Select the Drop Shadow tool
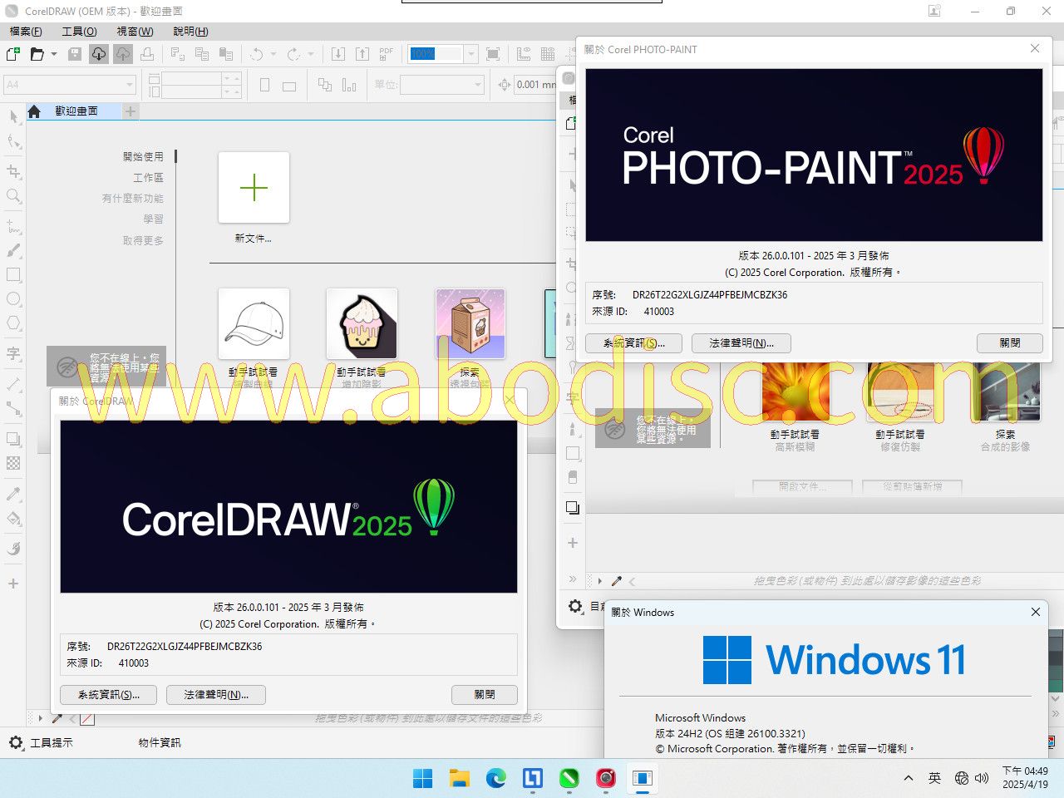This screenshot has height=798, width=1064. click(x=13, y=439)
